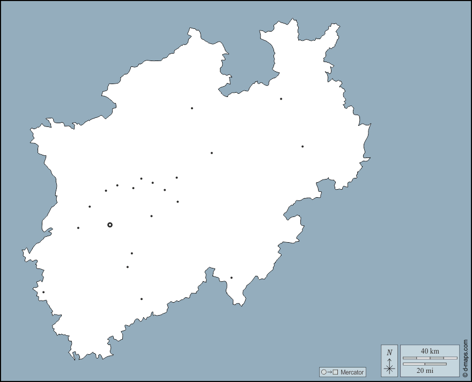Click the circle icon in Mercator label
The height and width of the screenshot is (382, 472).
tap(323, 372)
